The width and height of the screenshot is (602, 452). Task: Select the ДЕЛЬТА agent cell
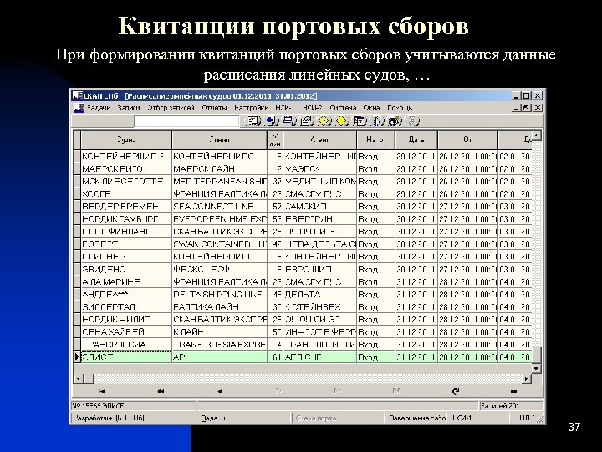[x=319, y=295]
